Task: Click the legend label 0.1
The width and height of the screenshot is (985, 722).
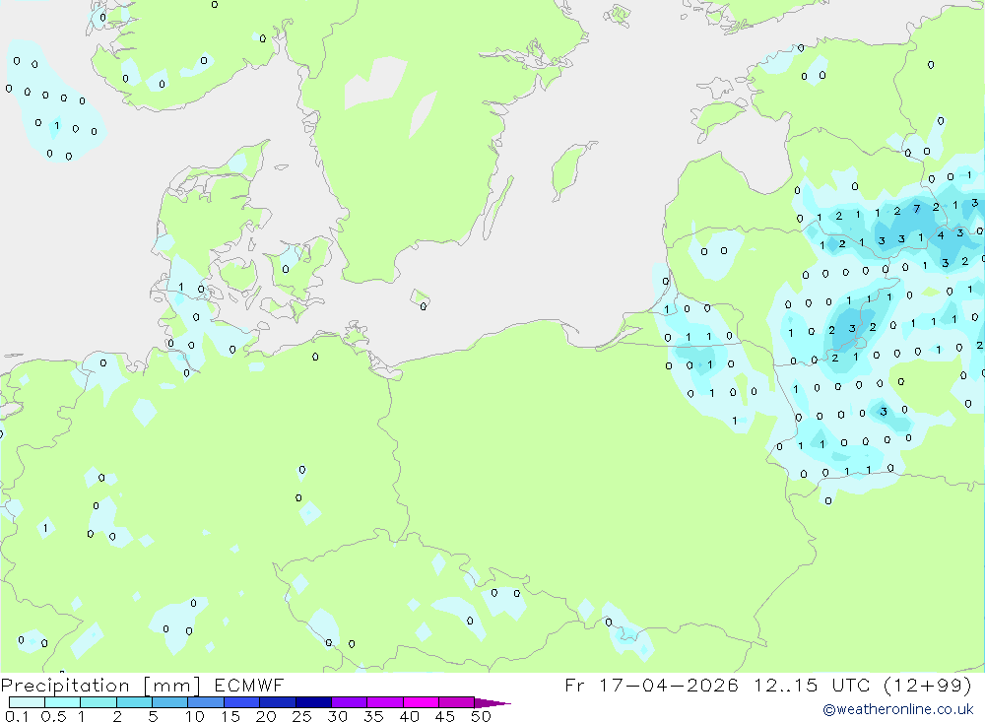Action: tap(17, 716)
